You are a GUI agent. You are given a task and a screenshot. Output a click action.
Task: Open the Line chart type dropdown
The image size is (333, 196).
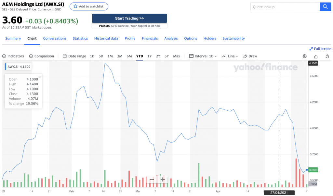(230, 56)
